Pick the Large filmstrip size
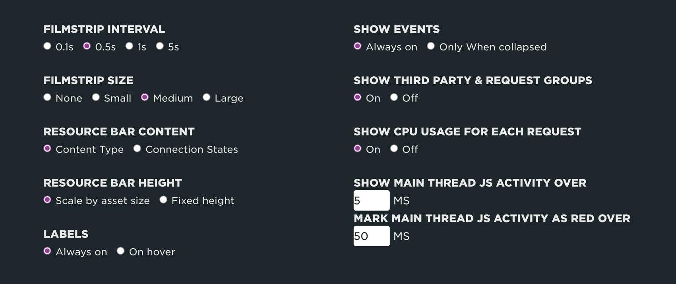676x284 pixels. (x=206, y=97)
